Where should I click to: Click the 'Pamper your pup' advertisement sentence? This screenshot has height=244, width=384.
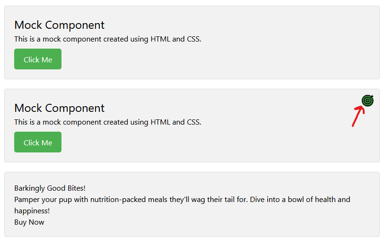pyautogui.click(x=182, y=205)
